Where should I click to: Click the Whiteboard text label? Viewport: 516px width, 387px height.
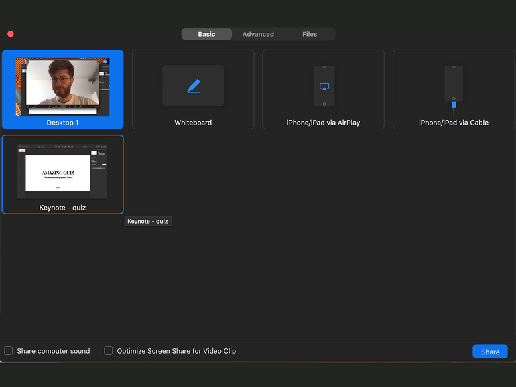193,123
